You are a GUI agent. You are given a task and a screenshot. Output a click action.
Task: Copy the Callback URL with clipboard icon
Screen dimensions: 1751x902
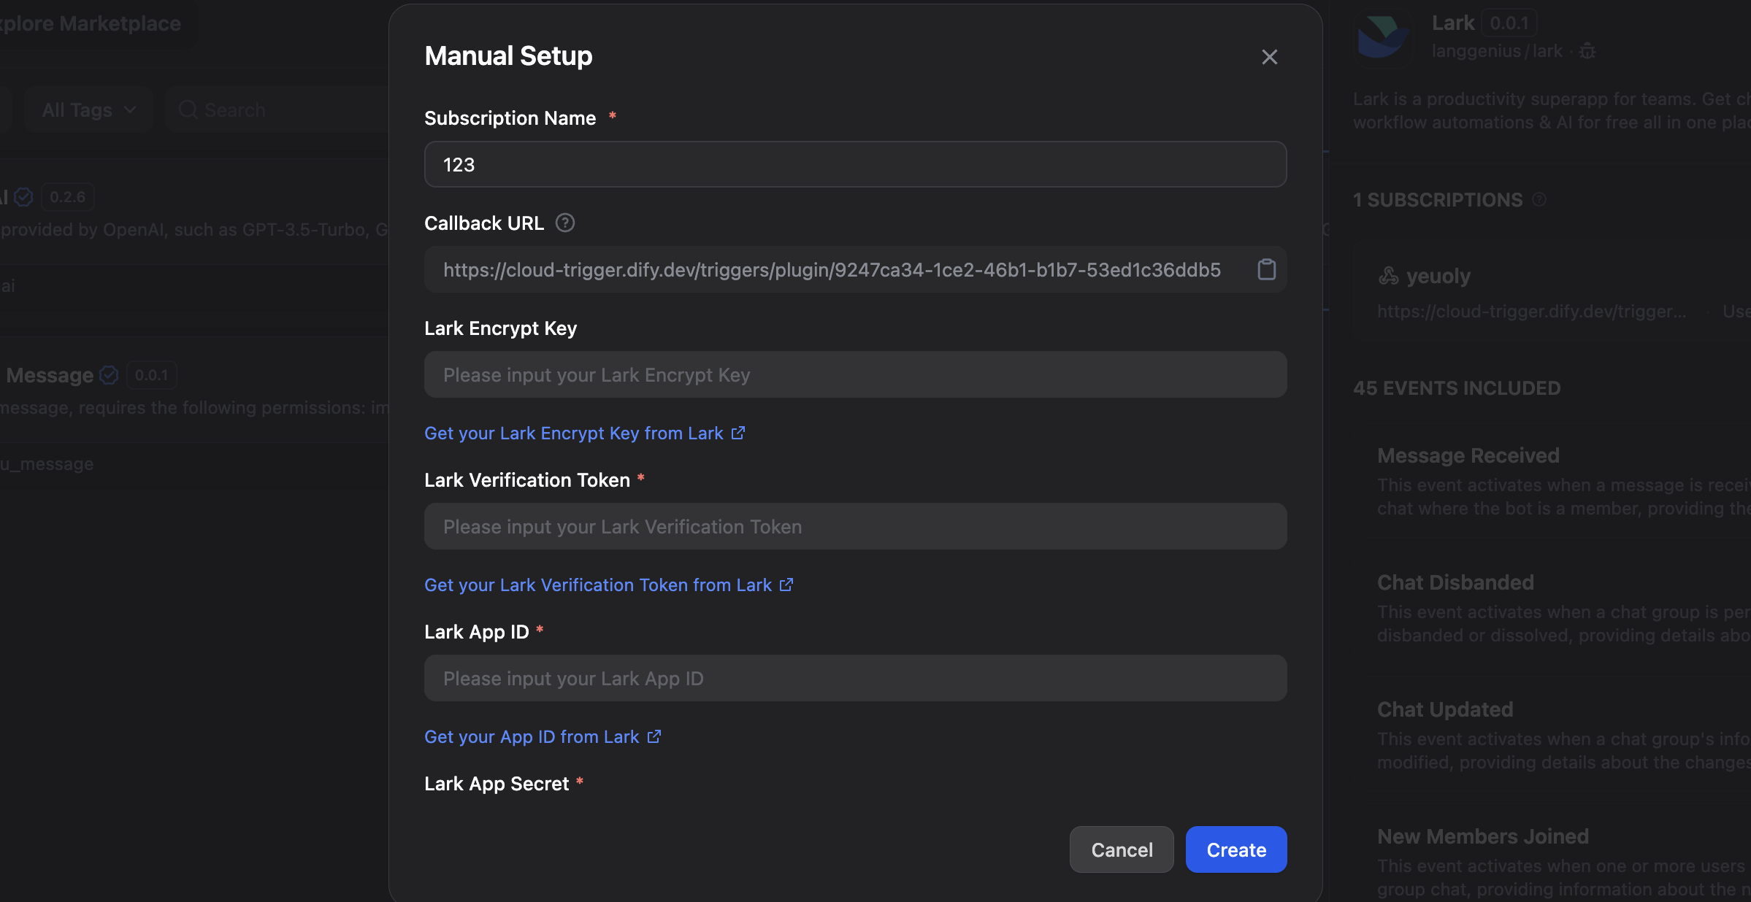[1266, 269]
